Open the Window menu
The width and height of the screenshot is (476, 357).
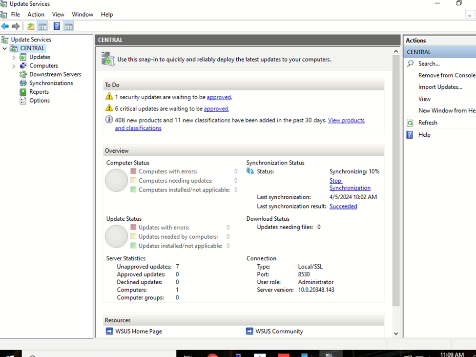pos(83,15)
